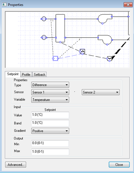
Task: Switch to the Profile tab
Action: coord(26,74)
